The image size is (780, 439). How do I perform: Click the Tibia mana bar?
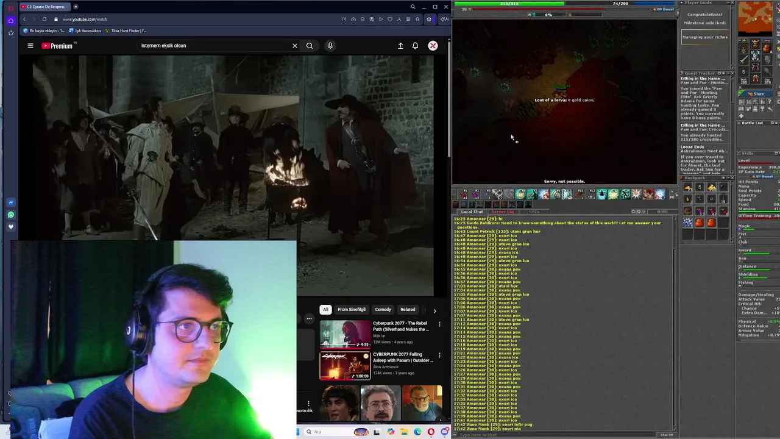620,4
